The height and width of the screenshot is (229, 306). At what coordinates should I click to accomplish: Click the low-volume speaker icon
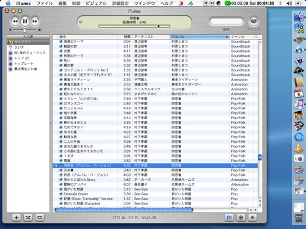coord(10,30)
